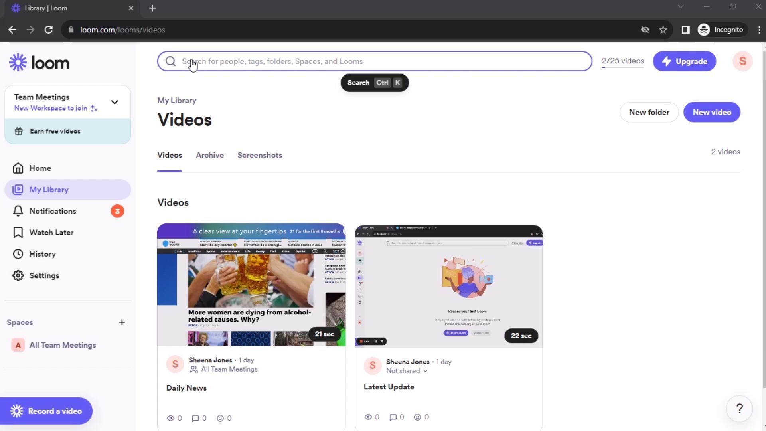The image size is (766, 431).
Task: Open Settings gear icon
Action: 18,276
